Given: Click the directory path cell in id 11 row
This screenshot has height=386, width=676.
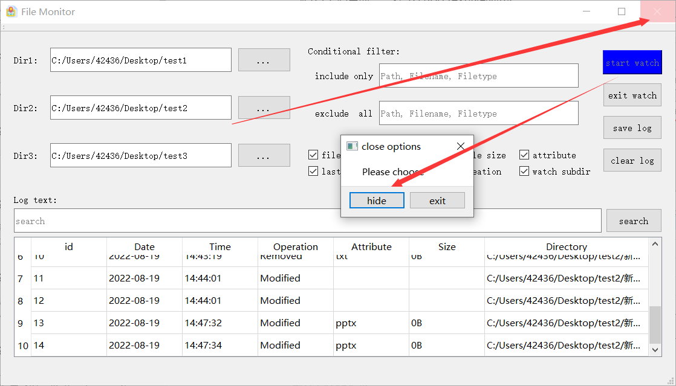Looking at the screenshot, I should pyautogui.click(x=567, y=278).
